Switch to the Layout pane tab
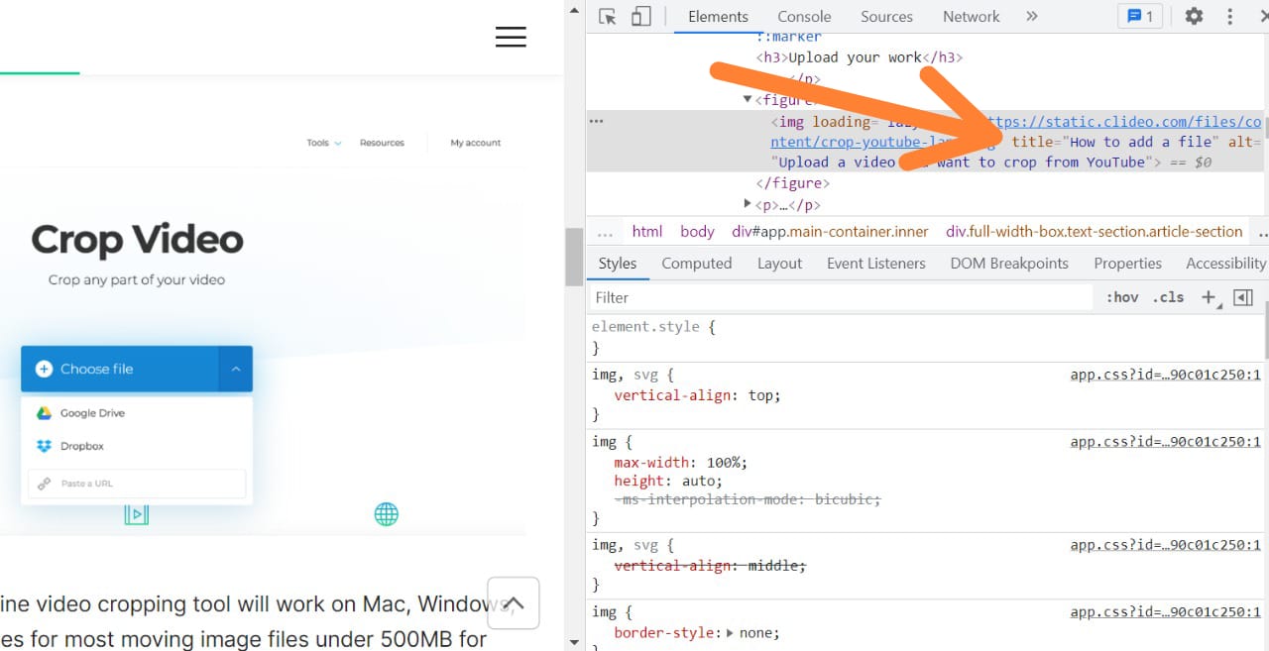The image size is (1269, 651). tap(779, 264)
